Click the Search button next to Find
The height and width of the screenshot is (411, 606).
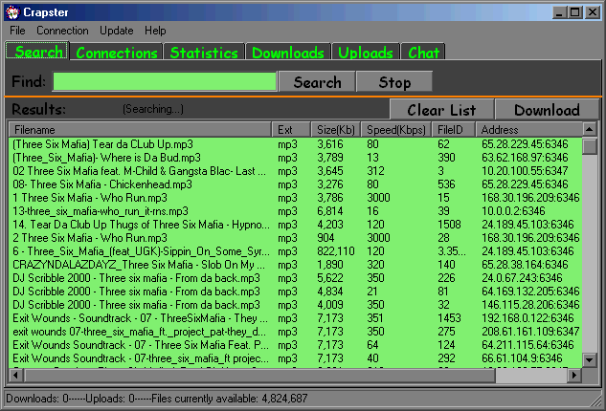click(317, 81)
